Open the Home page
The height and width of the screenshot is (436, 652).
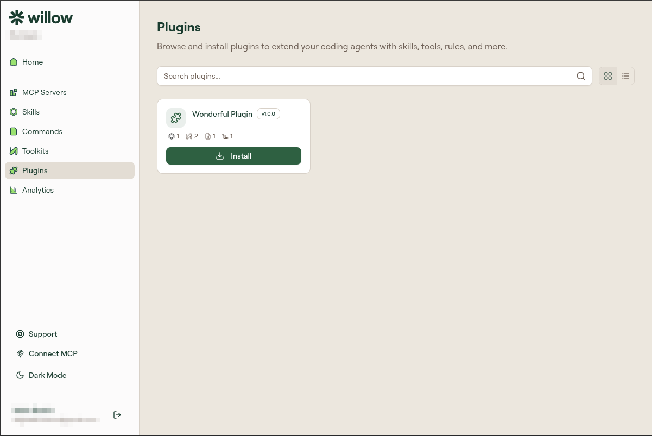pos(69,62)
